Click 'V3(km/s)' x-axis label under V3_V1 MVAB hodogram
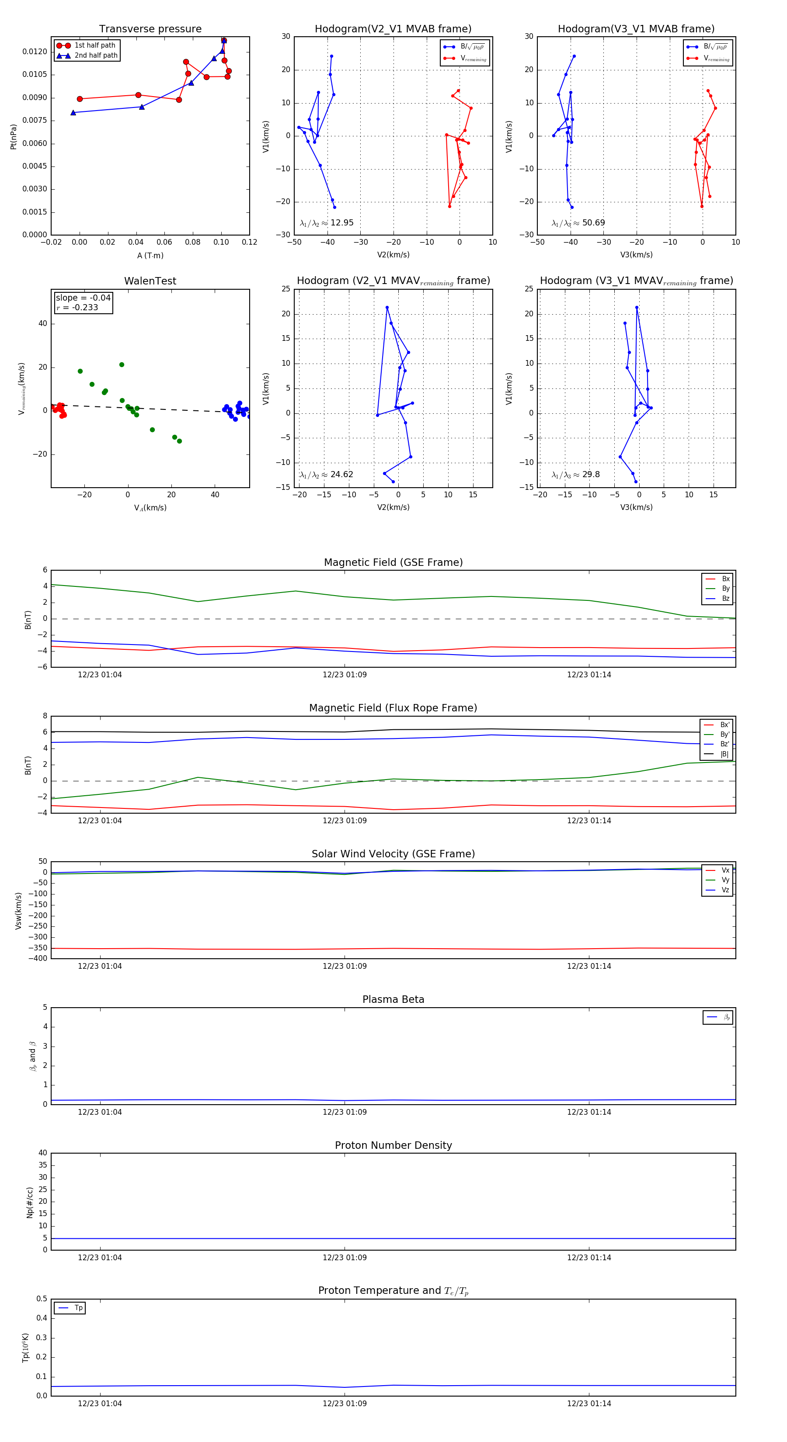787x1442 pixels. pyautogui.click(x=636, y=255)
